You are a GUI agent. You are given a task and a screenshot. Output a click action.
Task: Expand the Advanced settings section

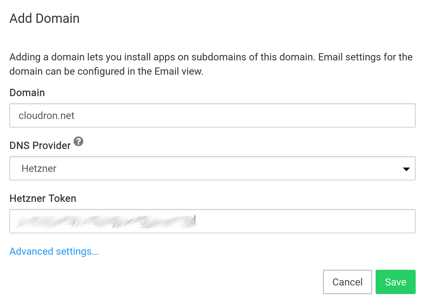[x=54, y=252]
